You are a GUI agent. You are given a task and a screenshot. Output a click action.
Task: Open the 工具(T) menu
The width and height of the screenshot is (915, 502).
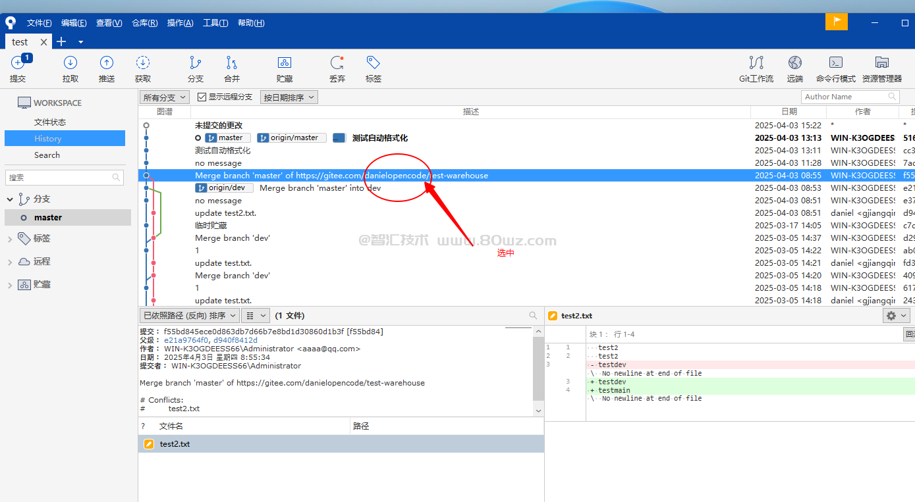click(x=215, y=23)
